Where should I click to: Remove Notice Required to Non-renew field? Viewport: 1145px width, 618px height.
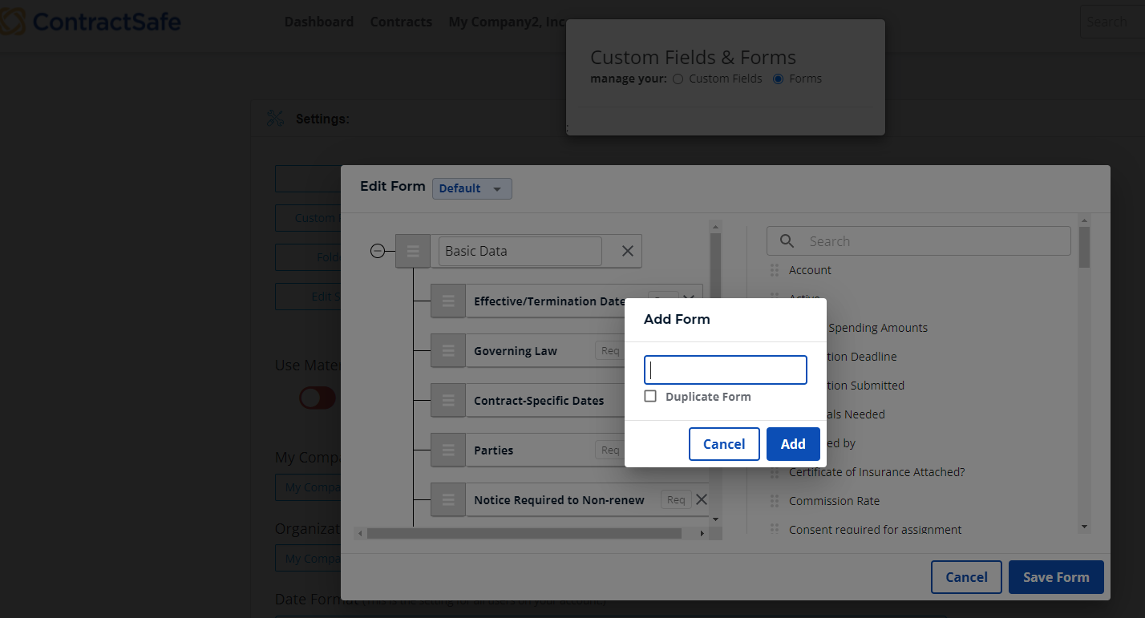(702, 499)
